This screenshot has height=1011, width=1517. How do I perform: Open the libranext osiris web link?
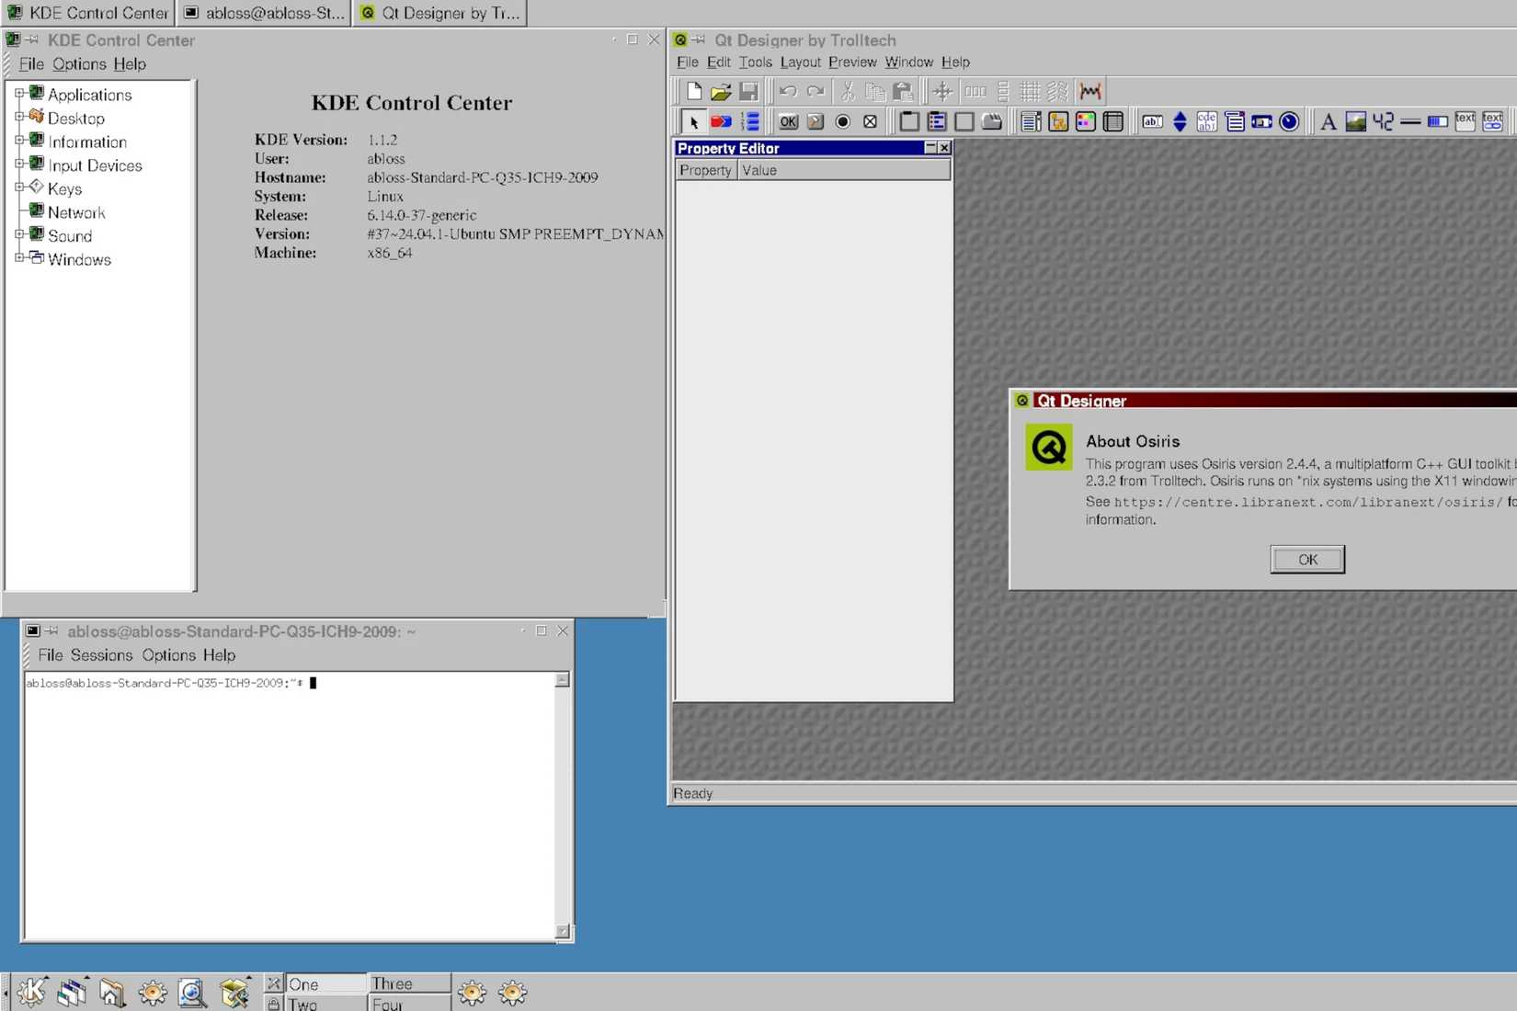1306,502
